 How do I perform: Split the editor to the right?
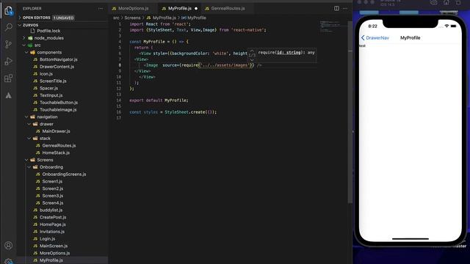[336, 8]
